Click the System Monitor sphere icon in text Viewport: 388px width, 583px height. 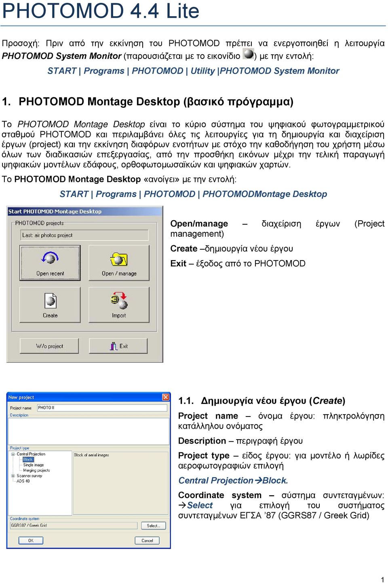pyautogui.click(x=248, y=54)
